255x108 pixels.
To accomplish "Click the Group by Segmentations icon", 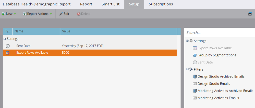I will point(195,55).
